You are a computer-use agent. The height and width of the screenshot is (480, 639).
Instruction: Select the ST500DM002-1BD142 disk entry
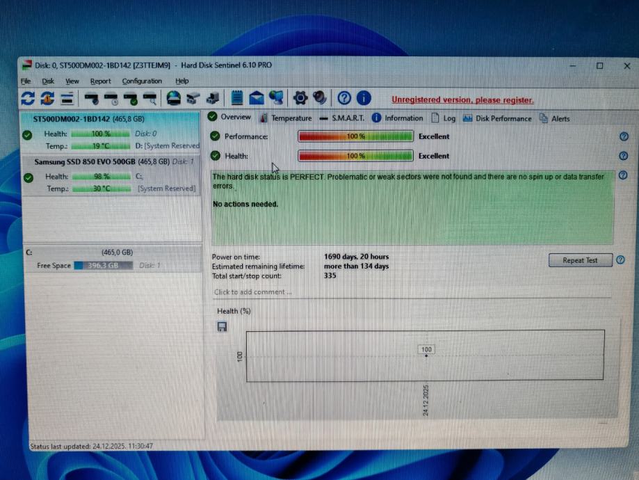click(111, 133)
